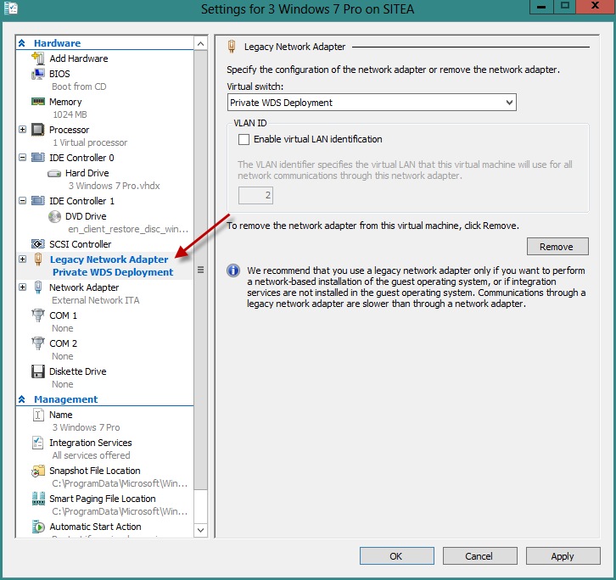Click the Diskette Drive floppy icon

(37, 371)
